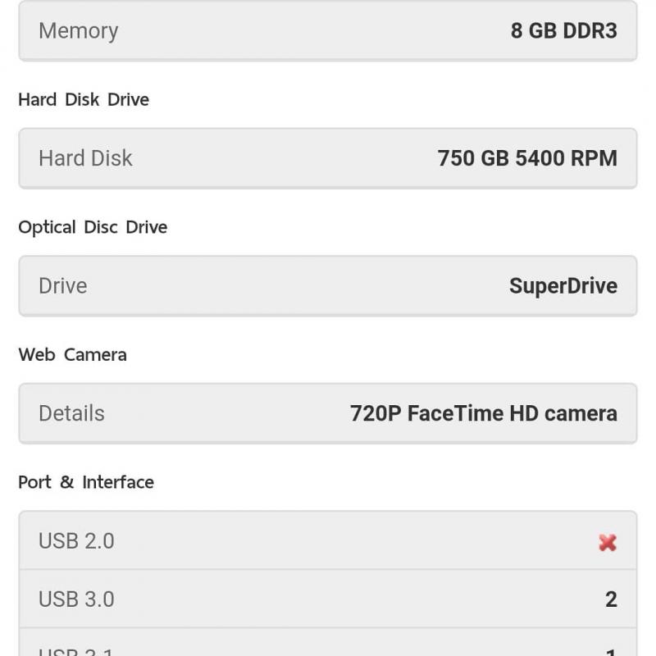
Task: Tap the USB 3.0 label
Action: tap(76, 599)
